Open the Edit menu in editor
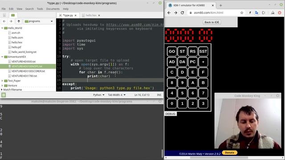285x160 pixels. 11,9
